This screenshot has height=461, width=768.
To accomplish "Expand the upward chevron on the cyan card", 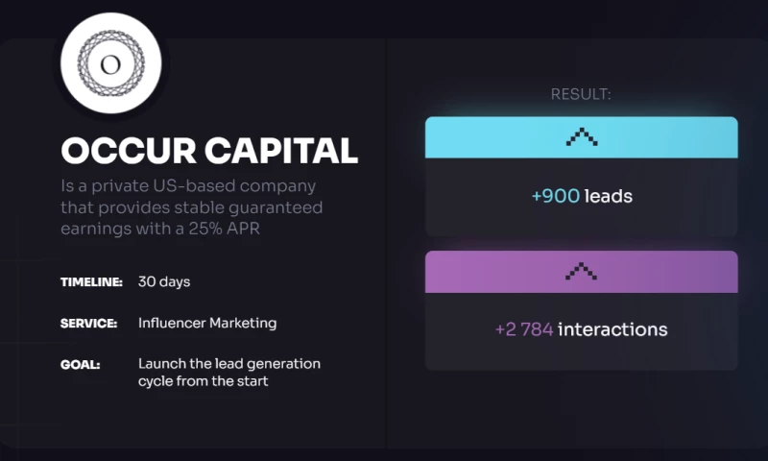I will 581,137.
